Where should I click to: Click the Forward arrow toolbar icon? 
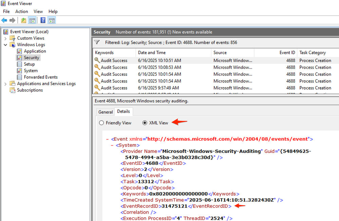[12, 20]
